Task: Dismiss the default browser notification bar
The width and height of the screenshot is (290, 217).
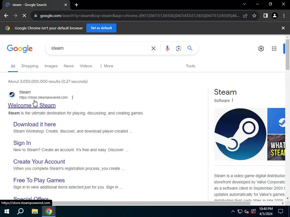Action: point(283,28)
